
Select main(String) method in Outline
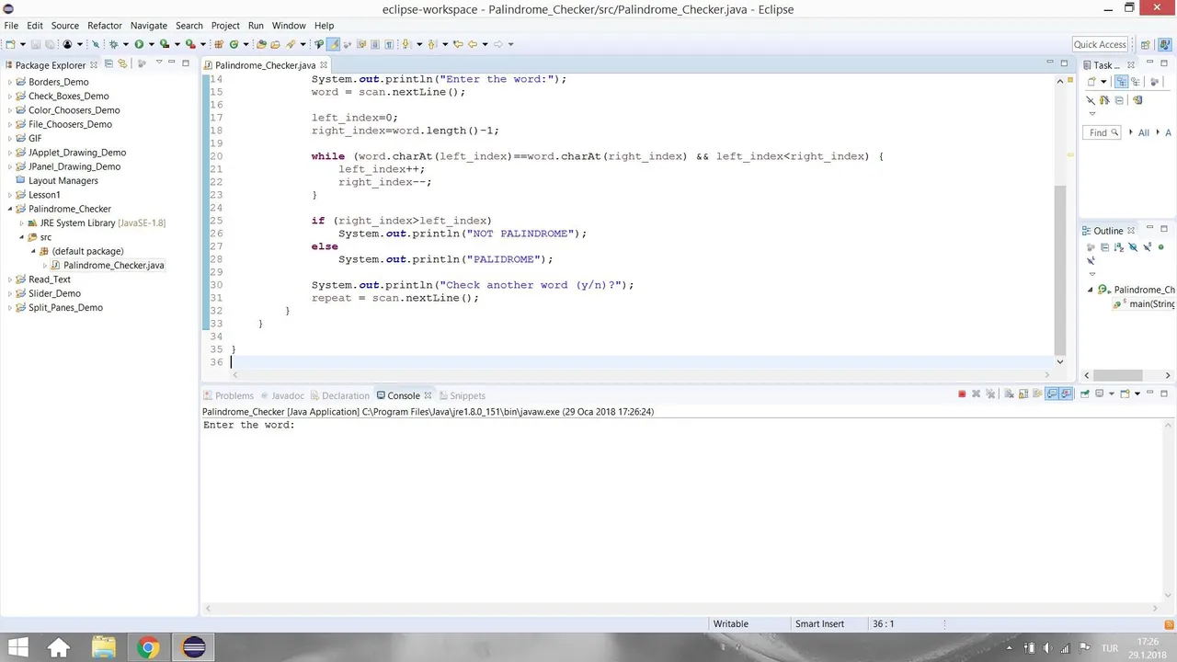(1145, 304)
